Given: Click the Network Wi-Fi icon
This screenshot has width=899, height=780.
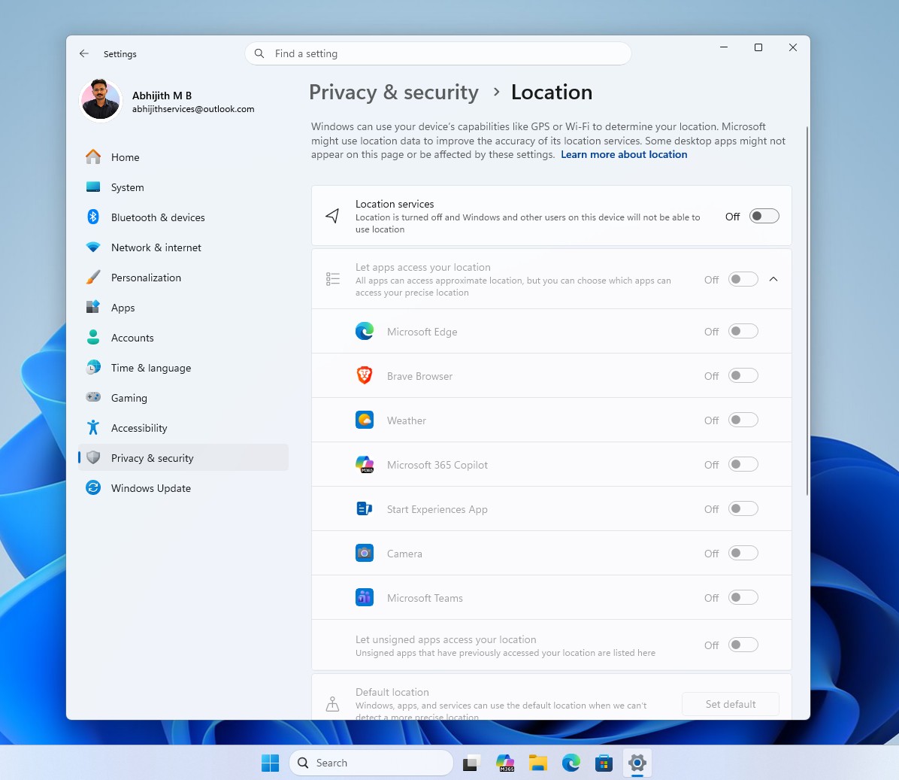Looking at the screenshot, I should point(93,247).
